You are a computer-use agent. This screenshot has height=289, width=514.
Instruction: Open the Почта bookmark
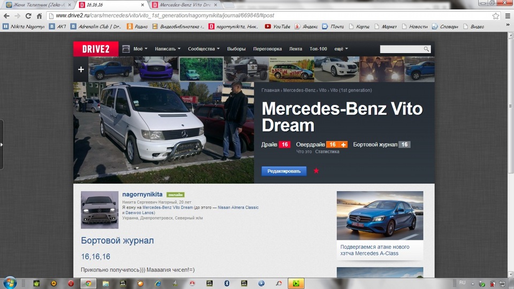[333, 27]
